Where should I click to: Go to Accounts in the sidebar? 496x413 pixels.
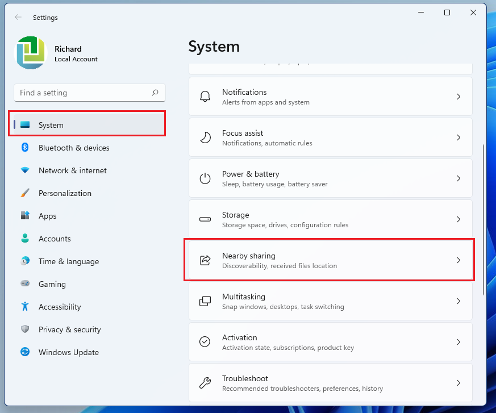pos(55,239)
